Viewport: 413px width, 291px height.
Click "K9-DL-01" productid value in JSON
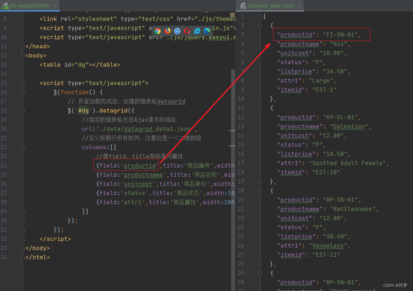340,117
